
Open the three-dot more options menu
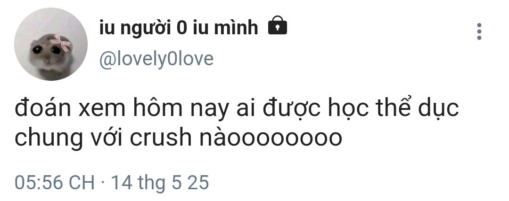479,31
